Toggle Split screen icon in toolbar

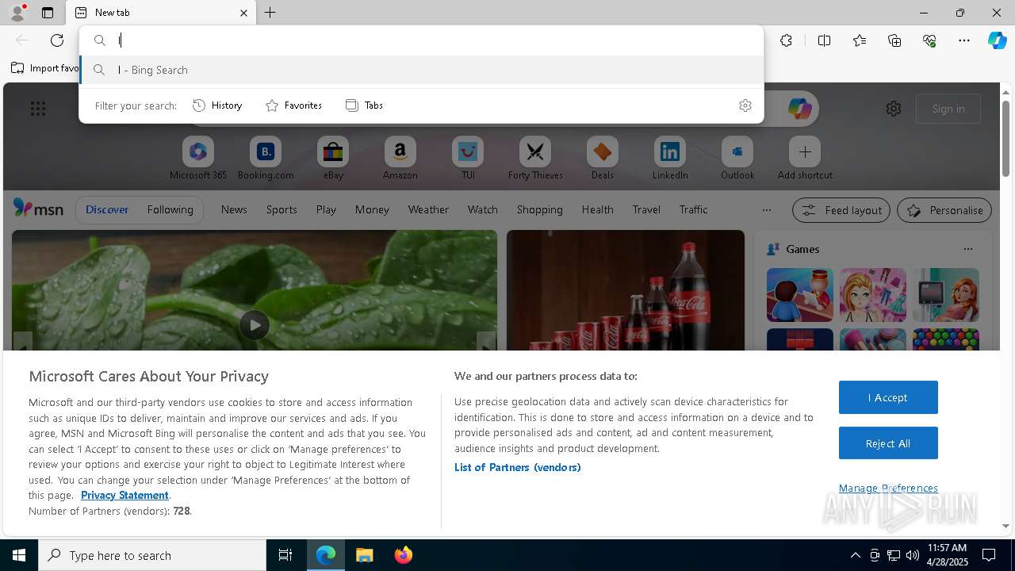824,40
